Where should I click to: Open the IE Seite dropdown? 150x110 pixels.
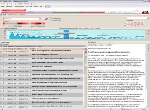point(21,4)
